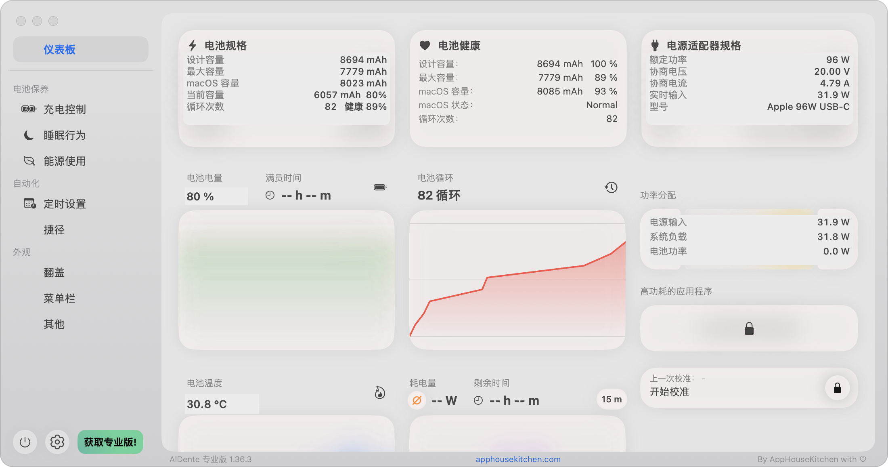This screenshot has height=467, width=888.
Task: Click the lock in 高功耗的应用程序 card
Action: point(749,328)
